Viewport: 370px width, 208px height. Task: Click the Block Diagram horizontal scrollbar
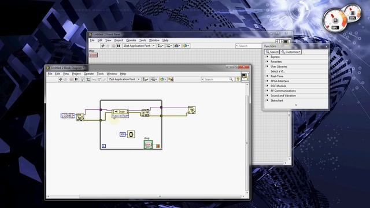click(x=146, y=196)
